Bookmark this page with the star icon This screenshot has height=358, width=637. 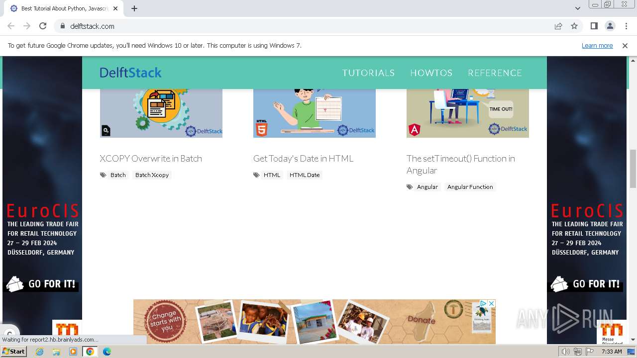(574, 26)
